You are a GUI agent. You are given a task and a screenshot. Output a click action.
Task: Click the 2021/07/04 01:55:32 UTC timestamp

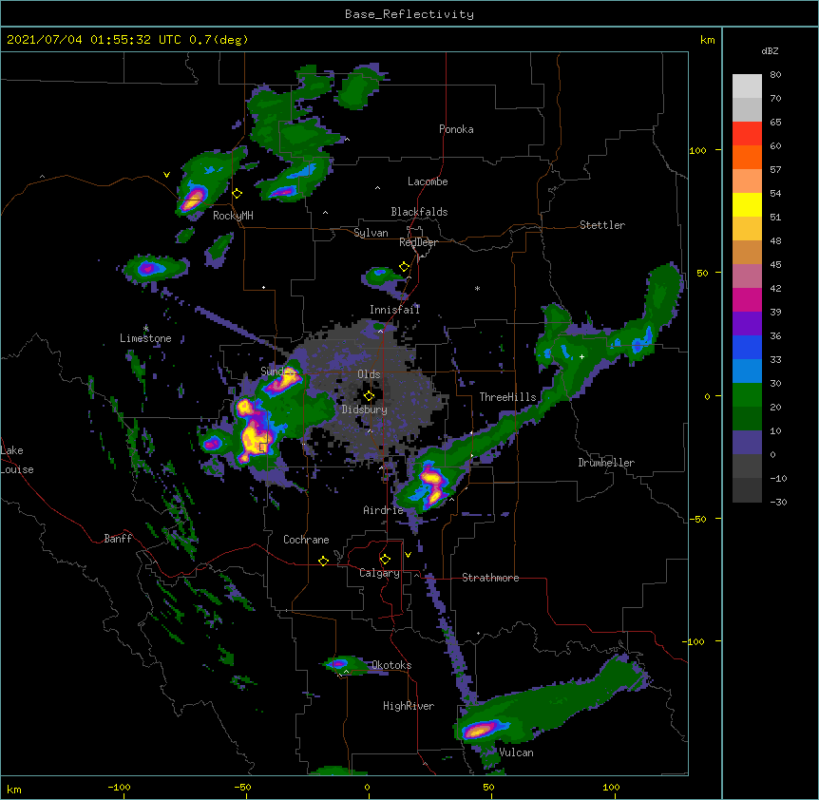click(x=127, y=40)
